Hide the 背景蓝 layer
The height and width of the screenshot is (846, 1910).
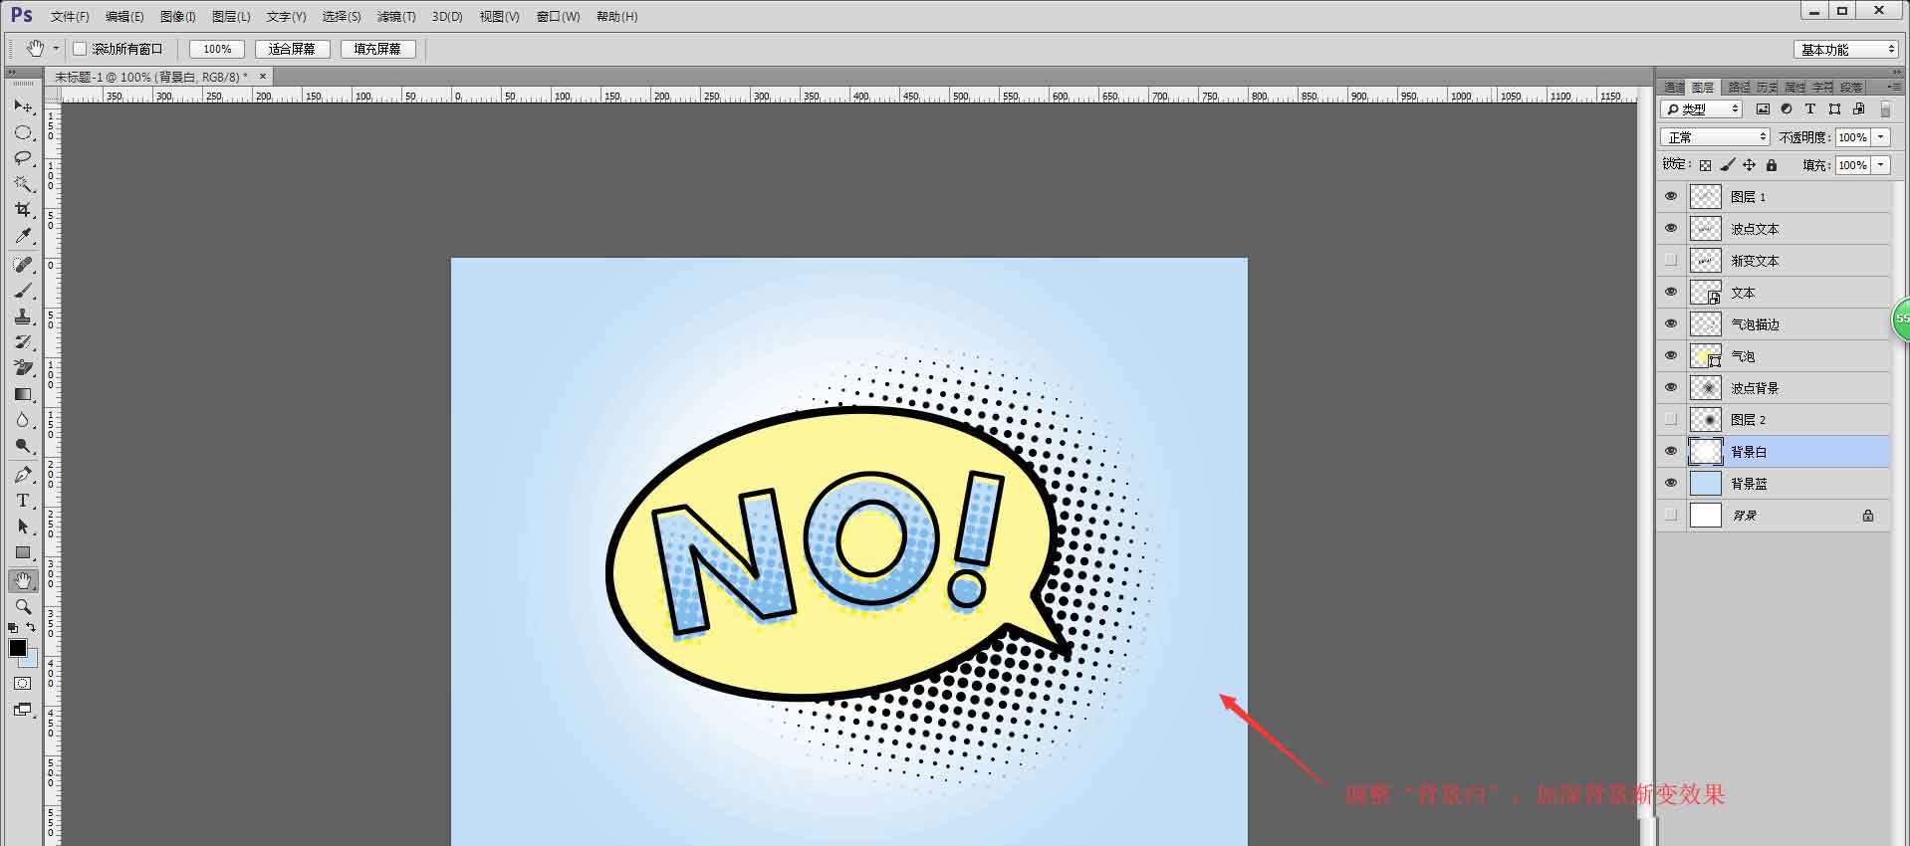coord(1671,484)
